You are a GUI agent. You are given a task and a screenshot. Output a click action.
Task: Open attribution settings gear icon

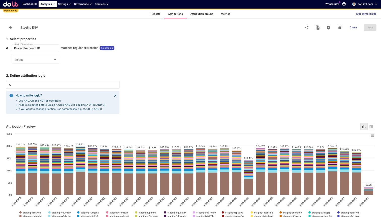tap(329, 28)
